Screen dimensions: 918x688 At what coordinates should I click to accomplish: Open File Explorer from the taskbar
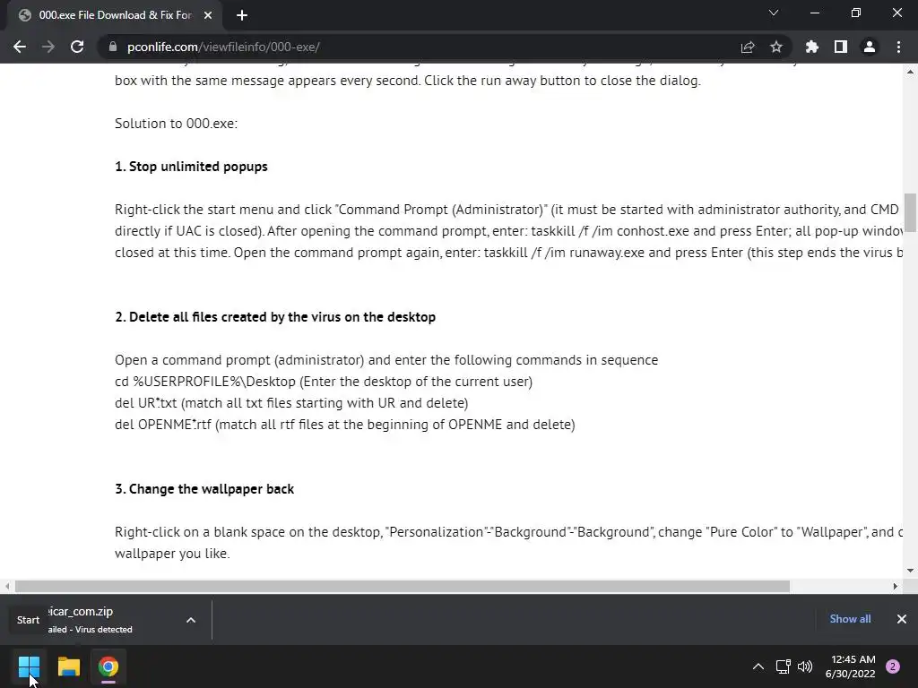tap(68, 666)
